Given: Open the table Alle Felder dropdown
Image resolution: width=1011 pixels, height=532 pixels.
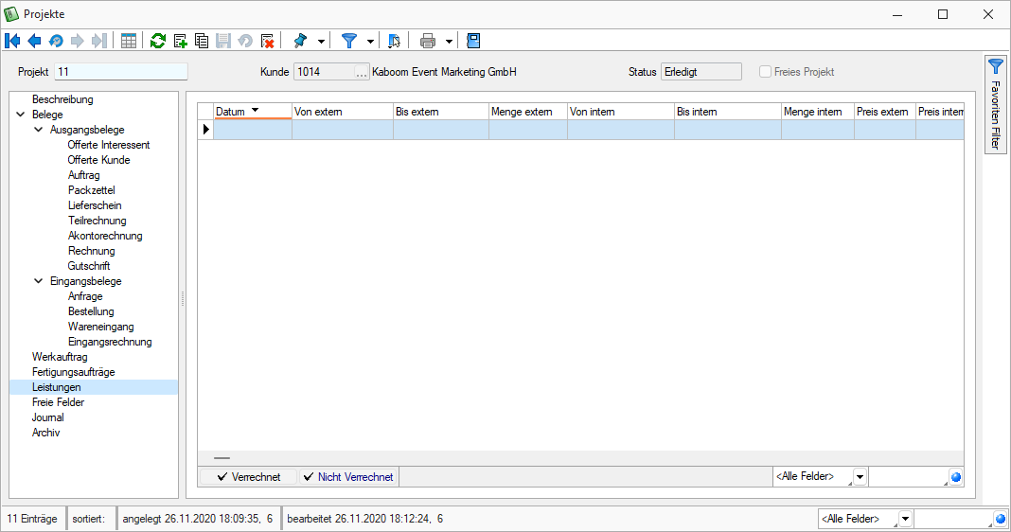Looking at the screenshot, I should click(860, 477).
